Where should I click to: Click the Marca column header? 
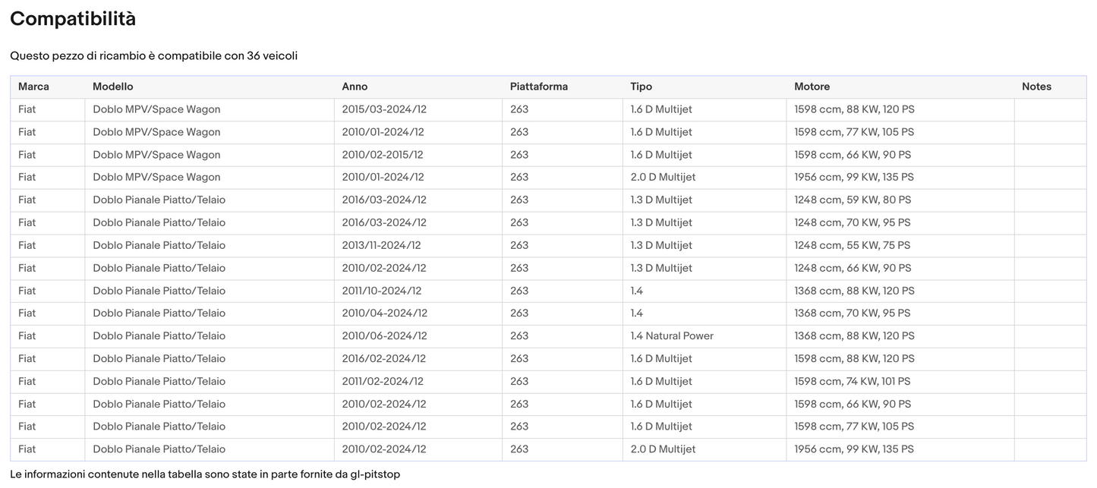pyautogui.click(x=33, y=87)
